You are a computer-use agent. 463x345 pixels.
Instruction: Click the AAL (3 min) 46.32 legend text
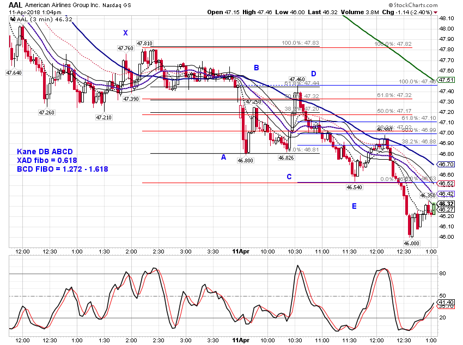pyautogui.click(x=45, y=20)
